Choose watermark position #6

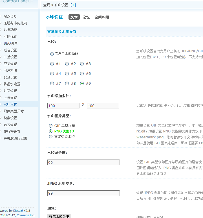tap(82, 73)
